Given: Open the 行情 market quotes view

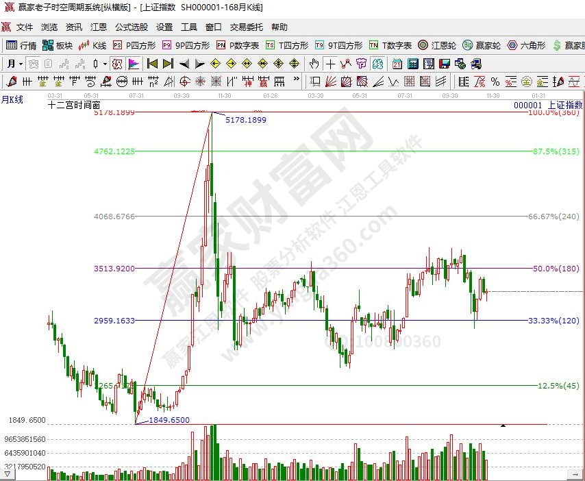Looking at the screenshot, I should [21, 45].
